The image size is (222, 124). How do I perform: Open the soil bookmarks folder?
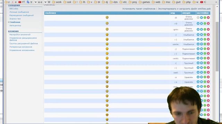point(67,2)
